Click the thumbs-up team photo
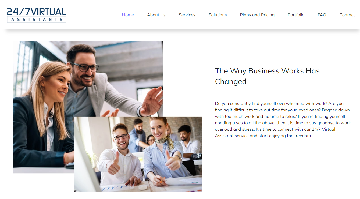This screenshot has height=199, width=360. click(x=138, y=154)
